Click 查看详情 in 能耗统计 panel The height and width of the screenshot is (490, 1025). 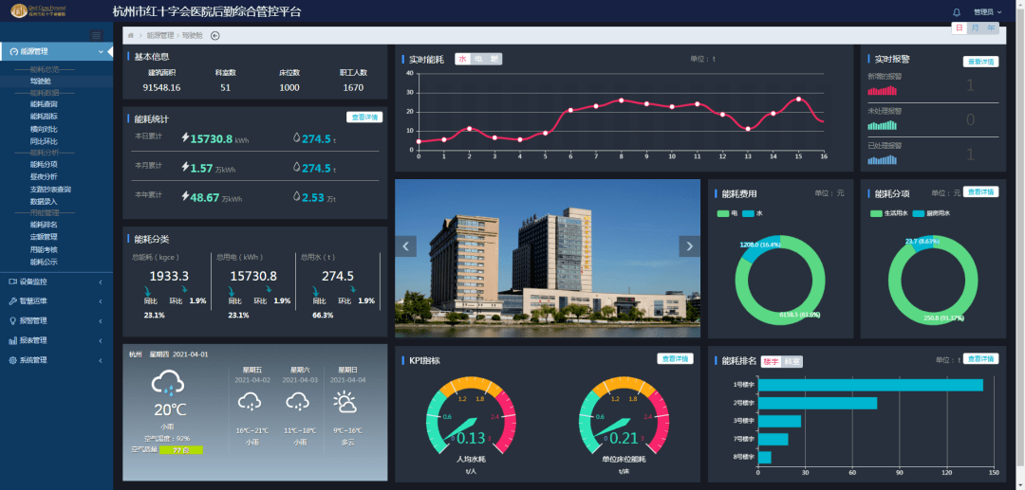(x=364, y=118)
